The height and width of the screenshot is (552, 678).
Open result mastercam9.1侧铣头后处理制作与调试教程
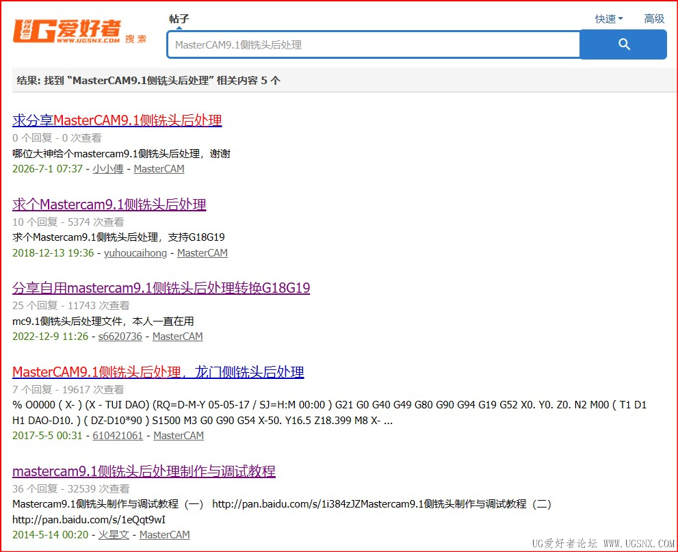tap(144, 471)
